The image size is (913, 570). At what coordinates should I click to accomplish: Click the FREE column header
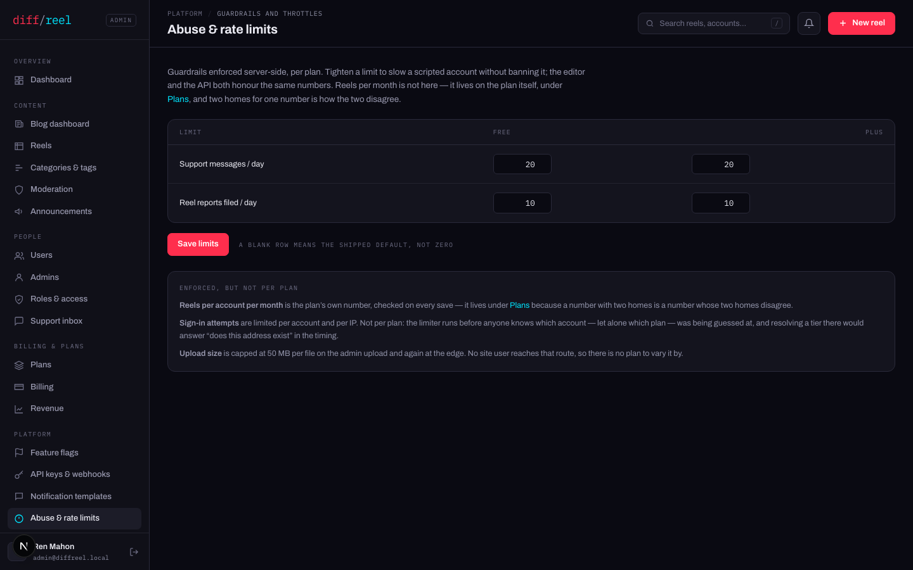tap(502, 132)
